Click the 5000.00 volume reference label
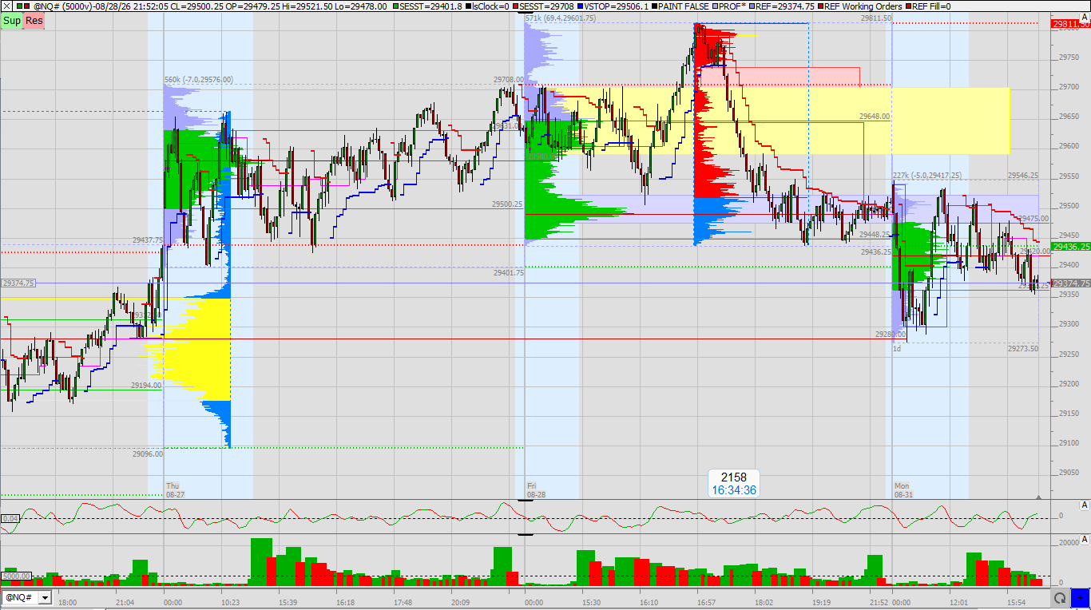 click(16, 576)
